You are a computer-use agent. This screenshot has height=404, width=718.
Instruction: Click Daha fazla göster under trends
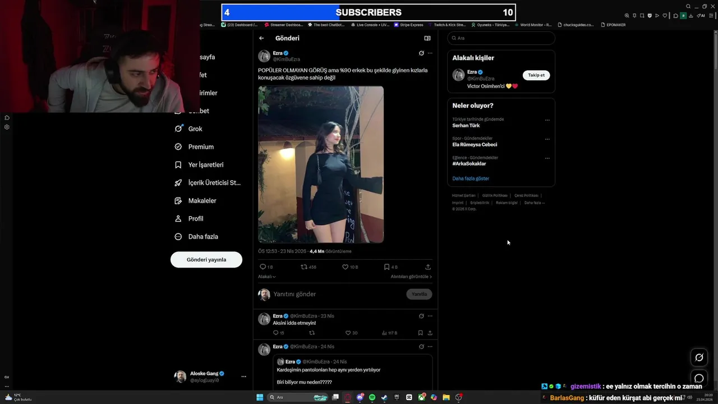click(471, 178)
